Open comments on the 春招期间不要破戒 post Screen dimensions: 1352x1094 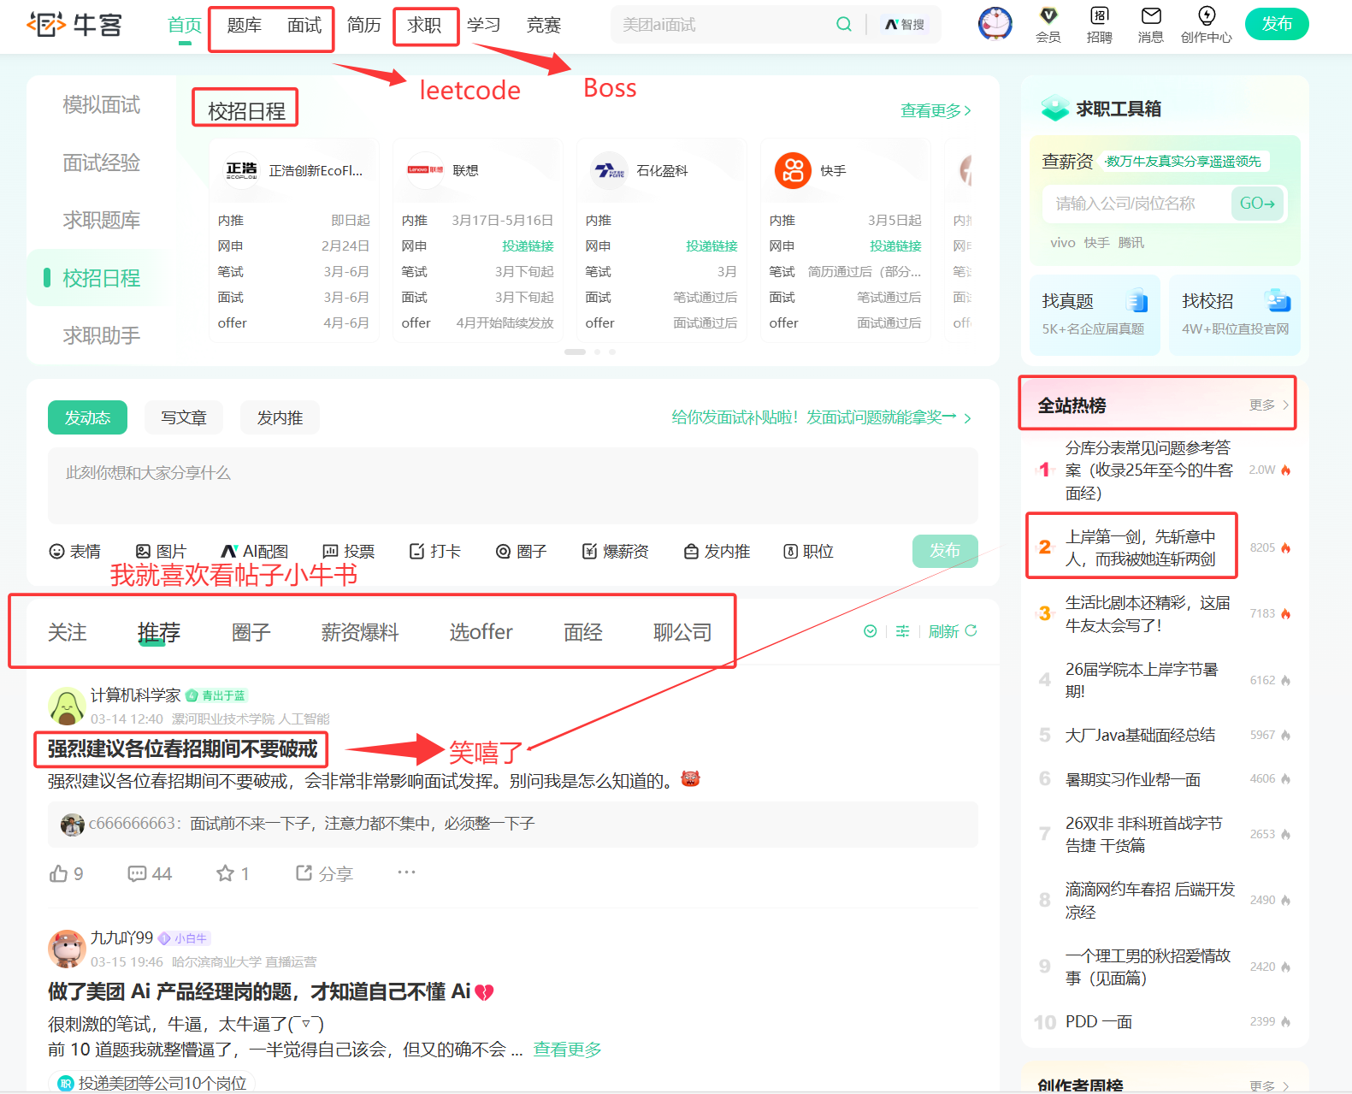click(x=150, y=873)
